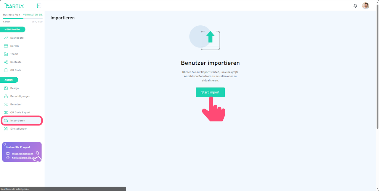Click the Dashboard trend icon
Image resolution: width=379 pixels, height=191 pixels.
[x=6, y=38]
